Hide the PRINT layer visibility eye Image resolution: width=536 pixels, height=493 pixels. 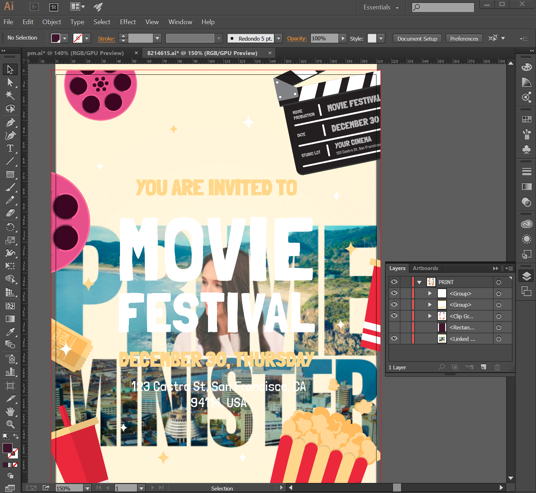pos(394,282)
